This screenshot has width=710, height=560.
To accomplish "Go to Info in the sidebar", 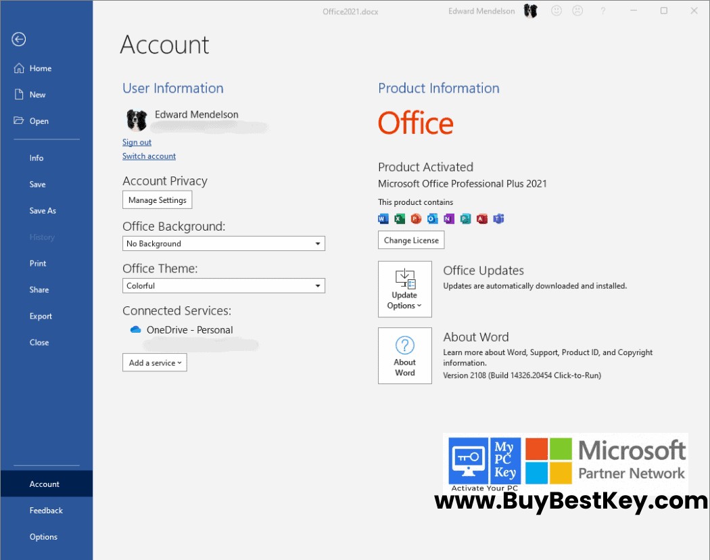I will tap(37, 158).
